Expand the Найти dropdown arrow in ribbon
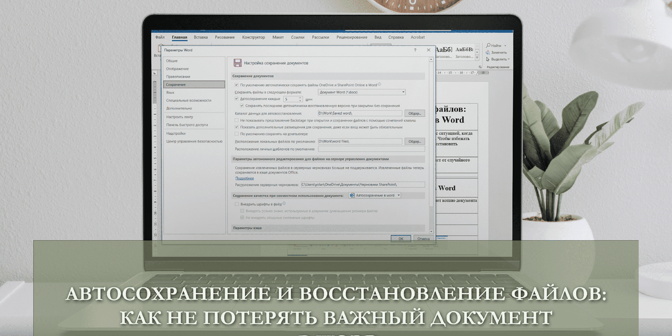The image size is (672, 336). [505, 45]
